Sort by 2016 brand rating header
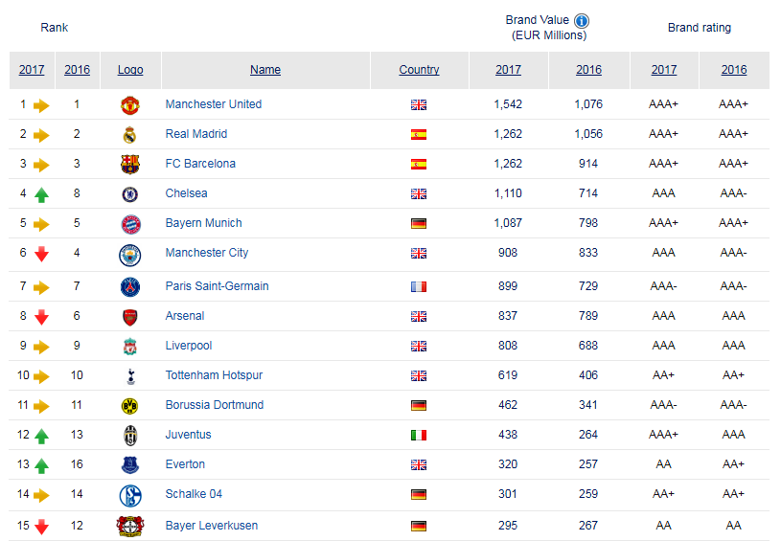 734,70
